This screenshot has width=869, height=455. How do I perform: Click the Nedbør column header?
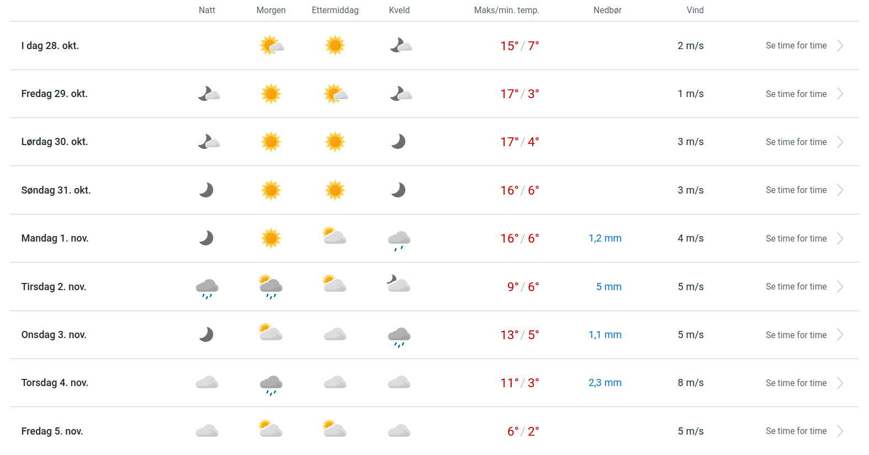click(x=607, y=10)
